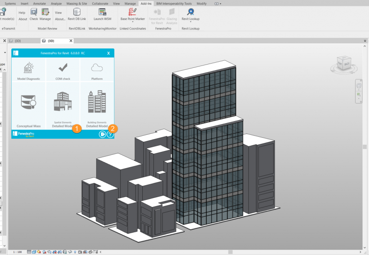Toggle the locked 3D view house icon
Image resolution: width=369 pixels, height=255 pixels.
click(65, 252)
